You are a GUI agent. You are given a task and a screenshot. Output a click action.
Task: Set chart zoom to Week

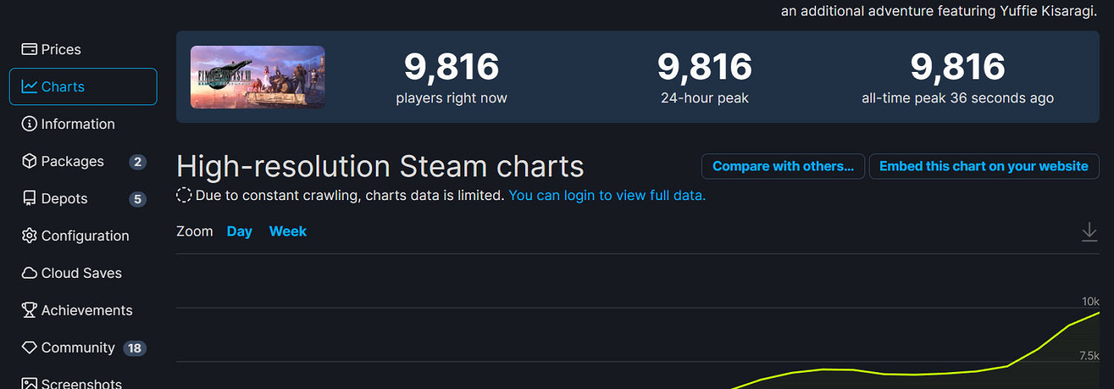[287, 232]
